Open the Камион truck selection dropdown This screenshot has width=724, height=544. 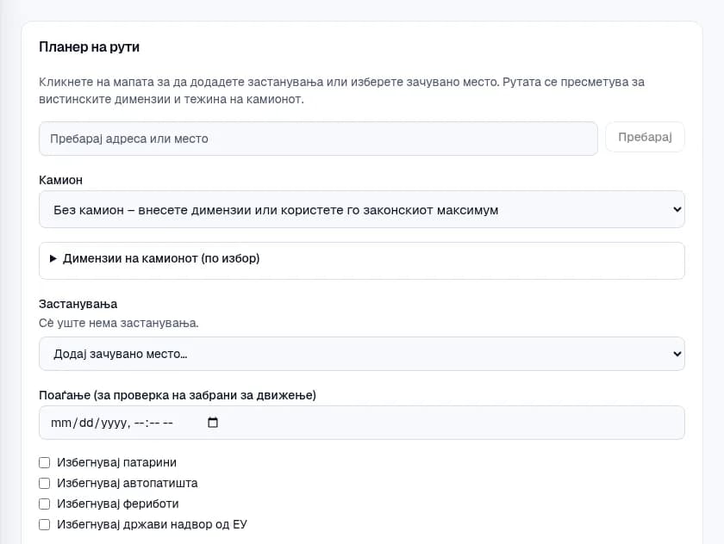coord(361,210)
